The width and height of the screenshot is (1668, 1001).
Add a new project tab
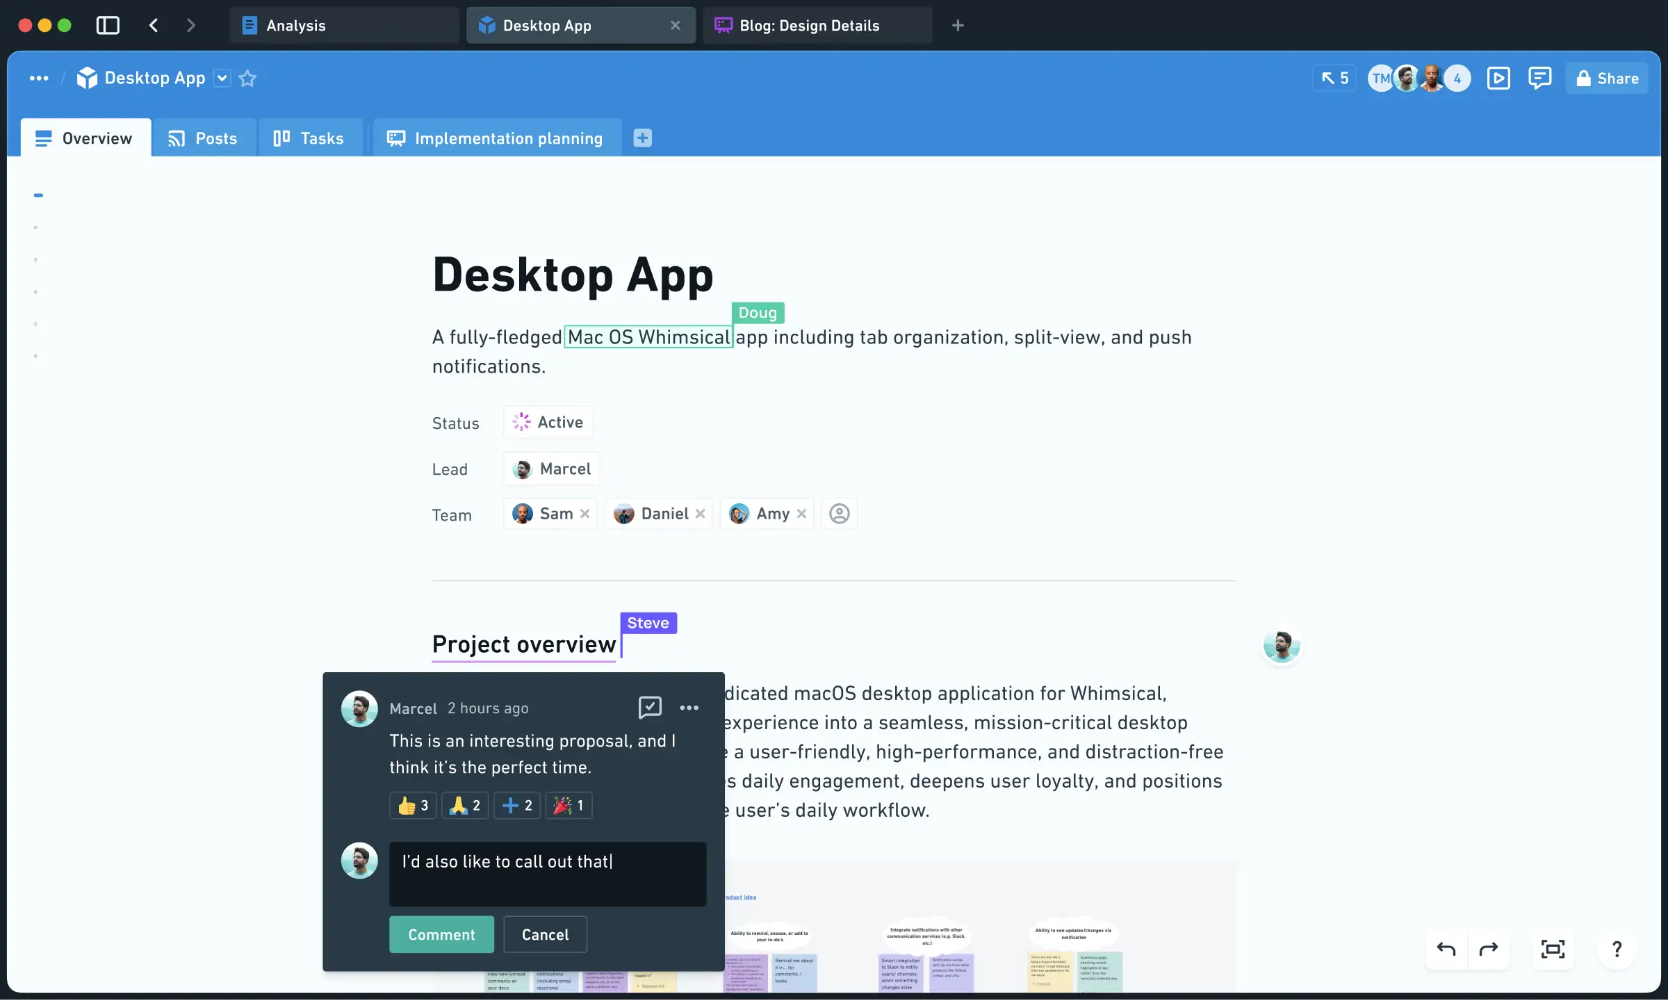tap(643, 138)
